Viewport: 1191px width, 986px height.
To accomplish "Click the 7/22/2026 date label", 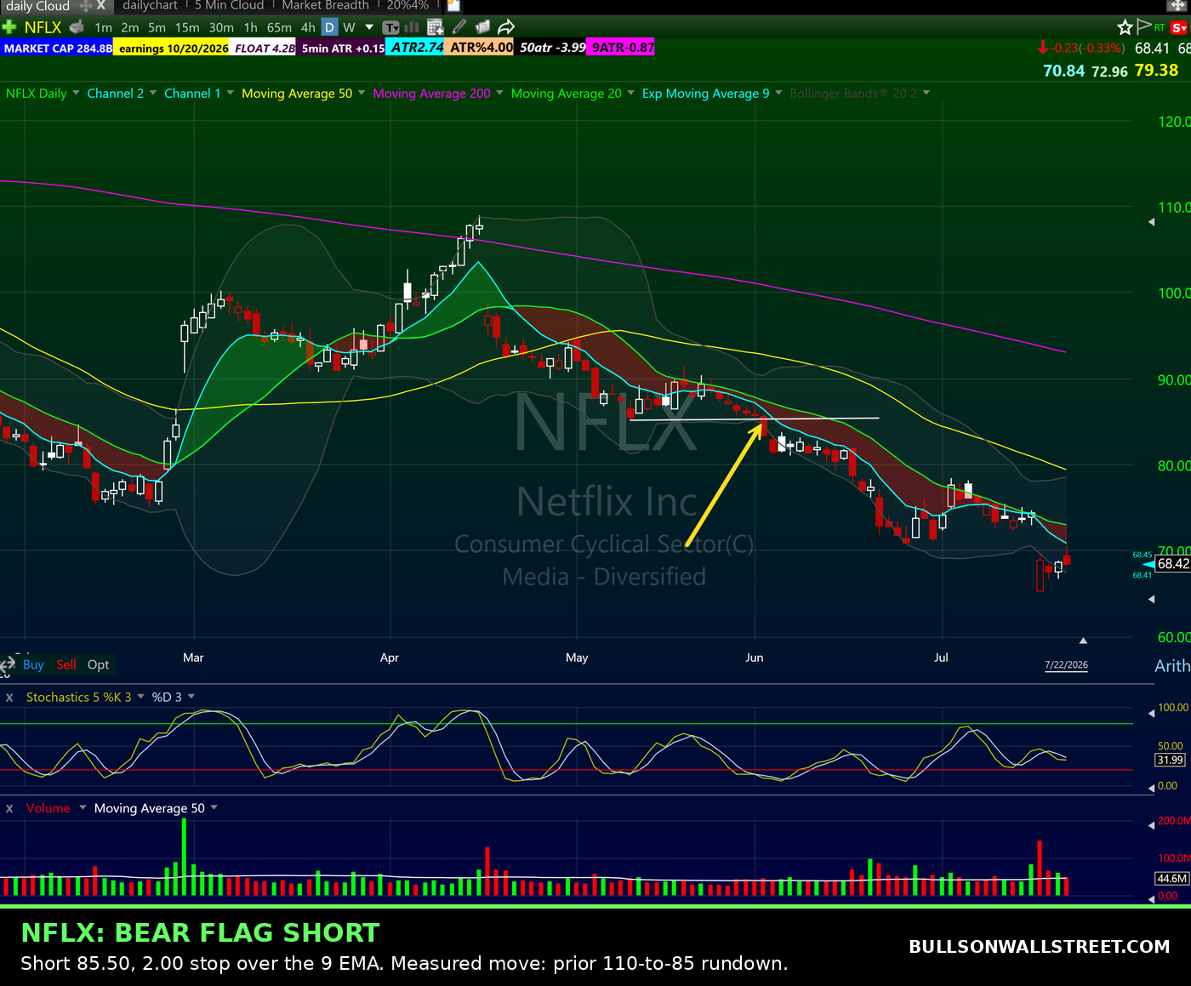I will (x=1066, y=665).
